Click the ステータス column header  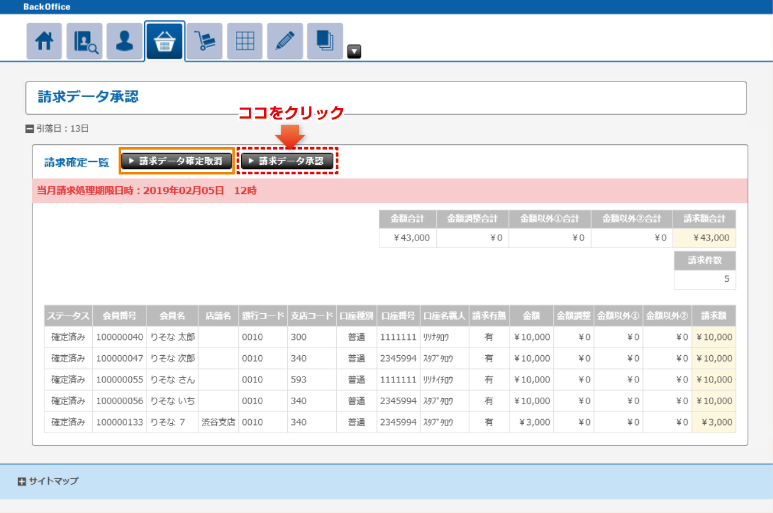click(69, 316)
